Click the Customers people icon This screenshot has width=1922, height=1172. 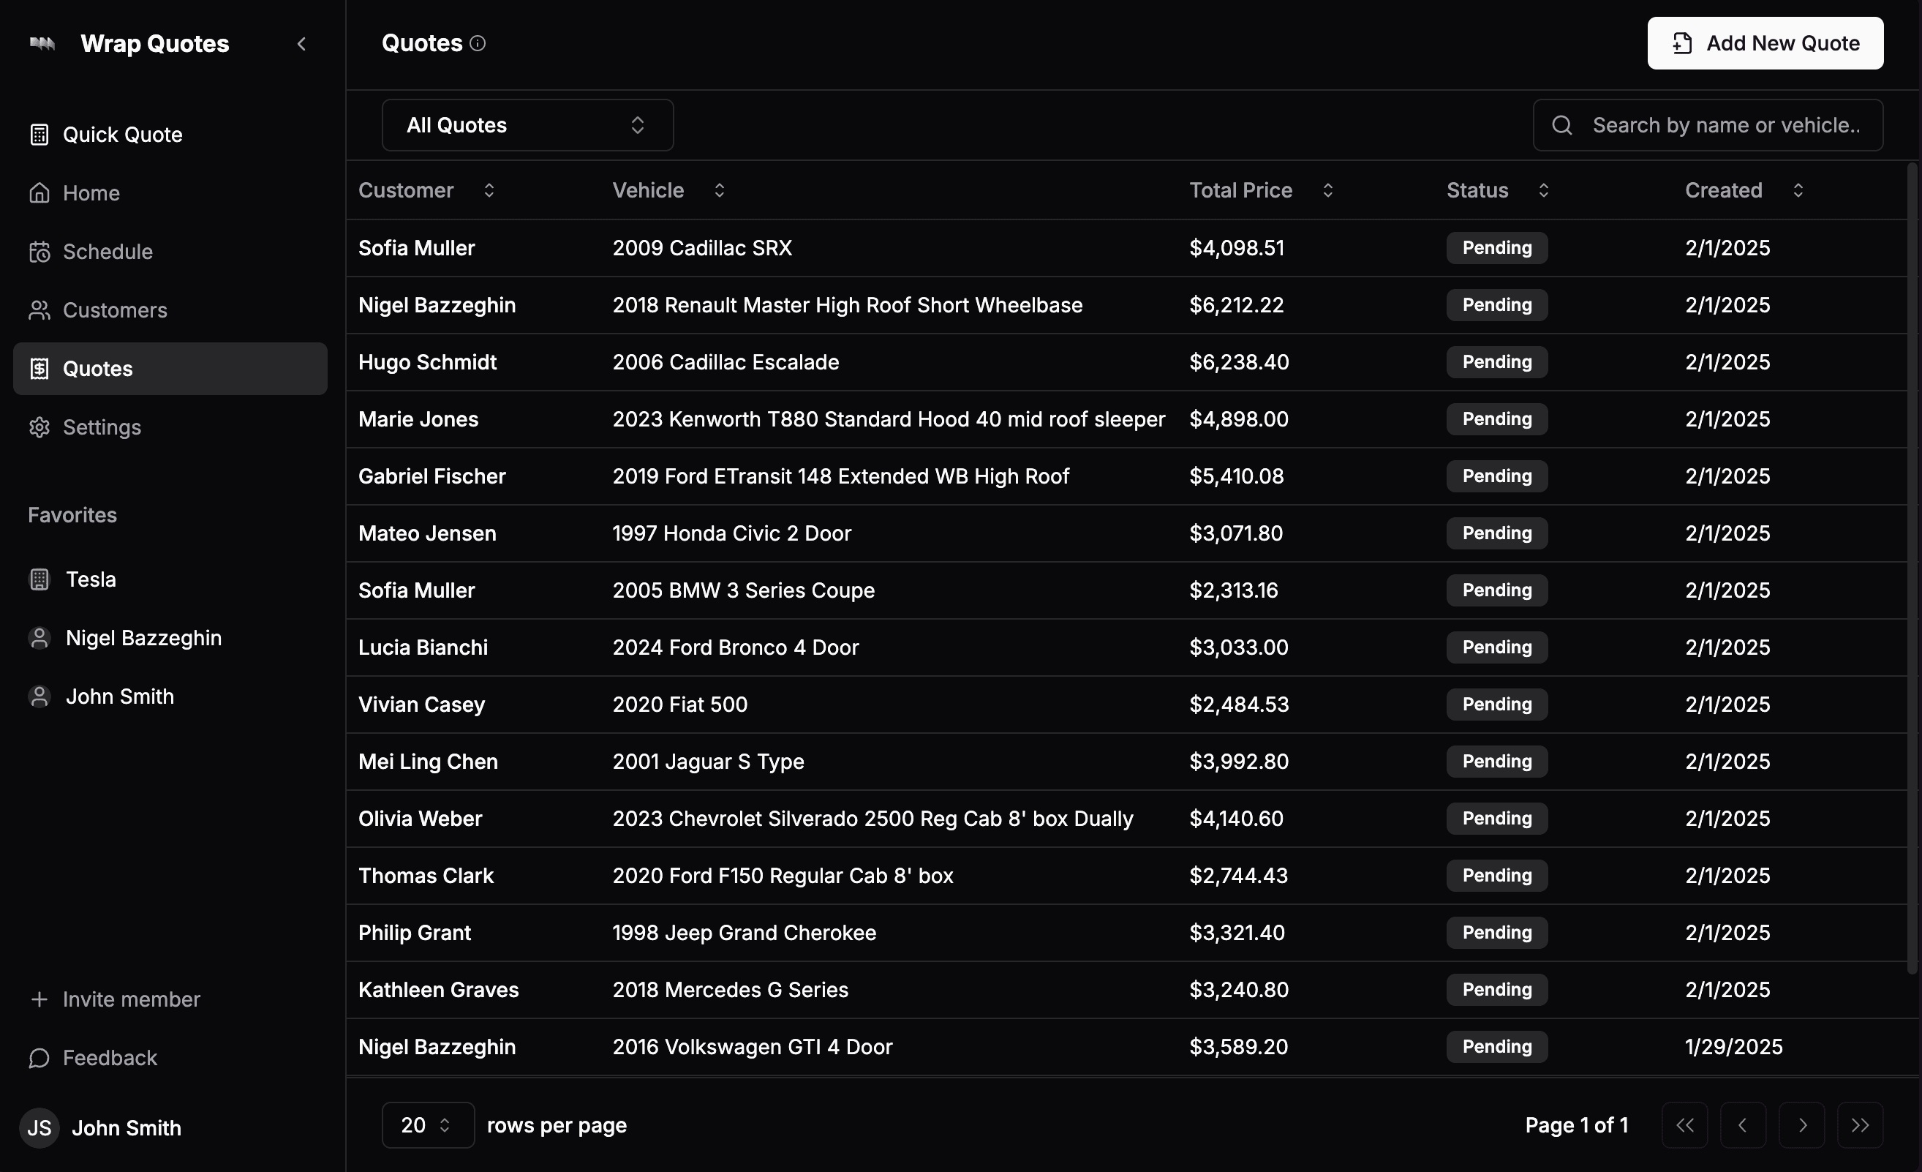pos(39,309)
